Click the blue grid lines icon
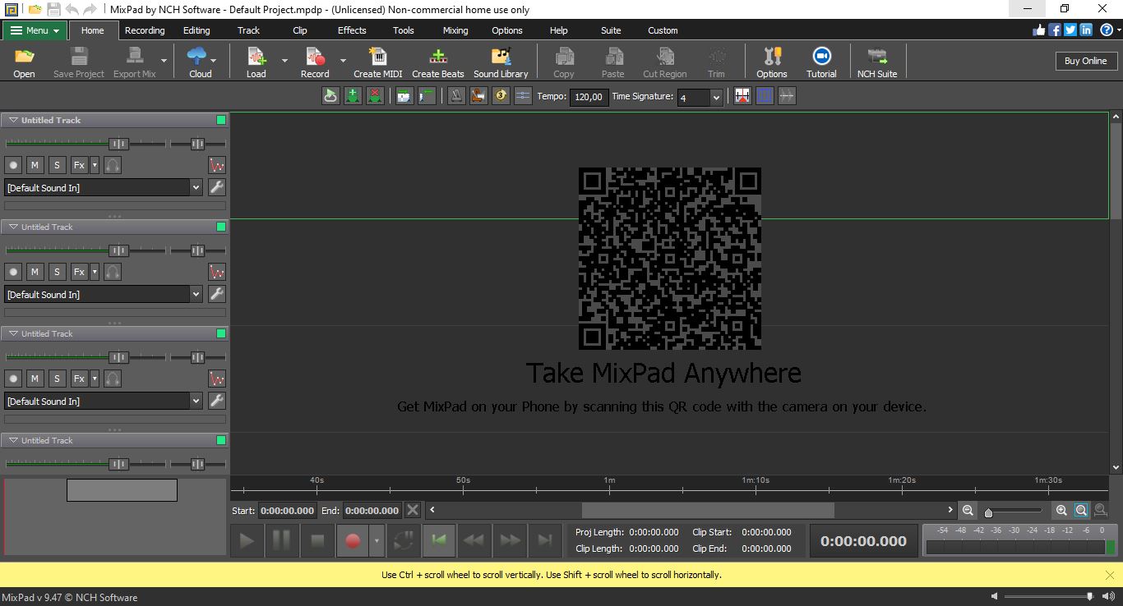 click(765, 96)
